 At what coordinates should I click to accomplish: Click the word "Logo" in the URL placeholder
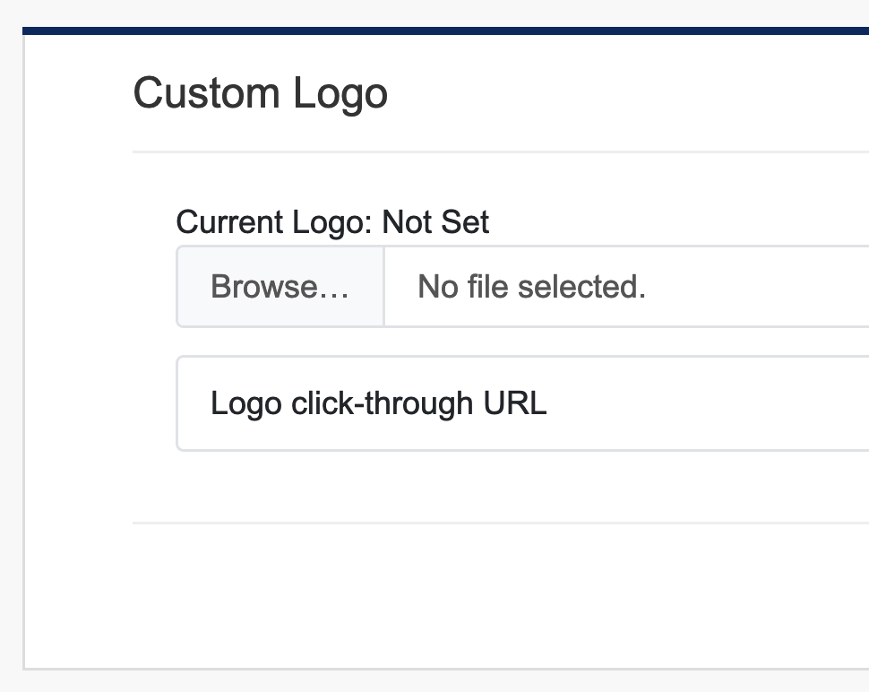pos(246,403)
